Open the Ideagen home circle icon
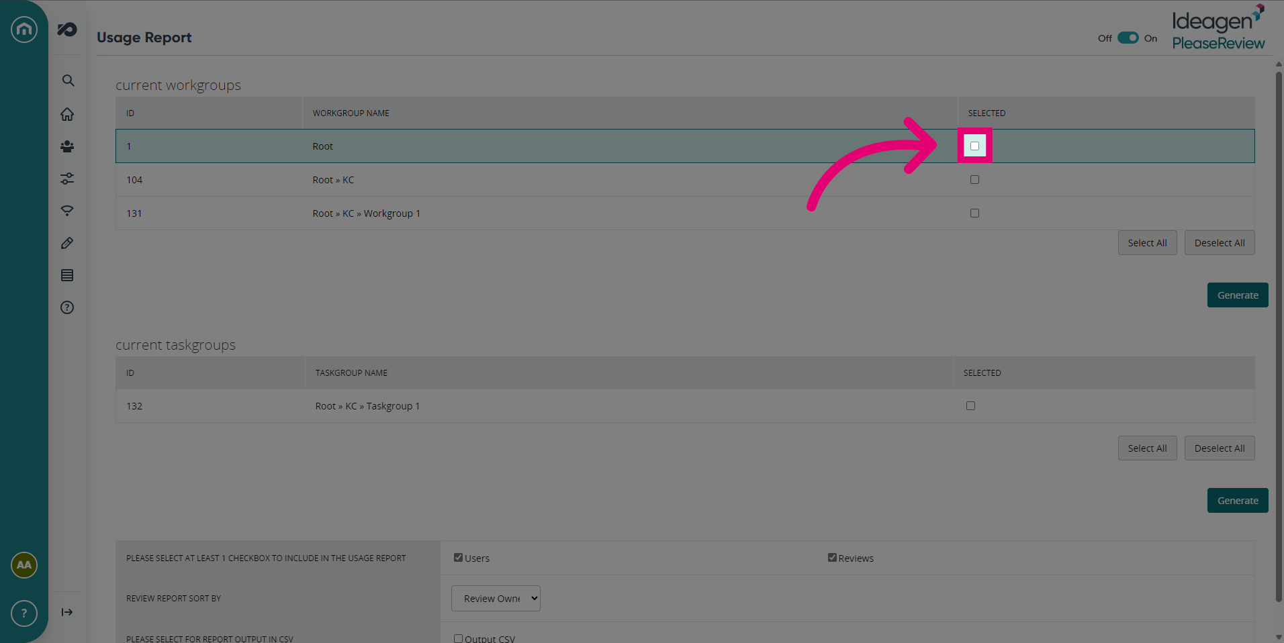The width and height of the screenshot is (1284, 643). pos(24,30)
